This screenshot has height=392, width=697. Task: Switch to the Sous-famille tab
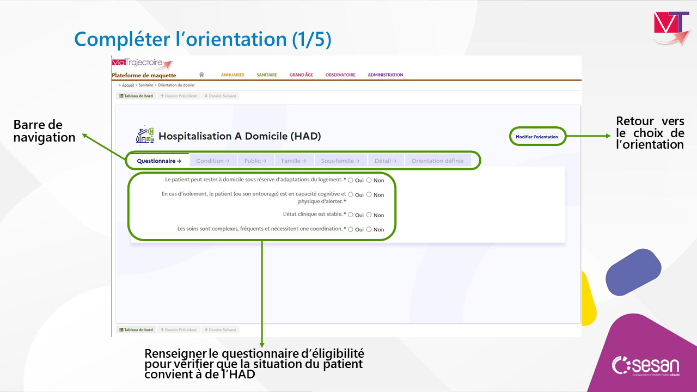(340, 161)
